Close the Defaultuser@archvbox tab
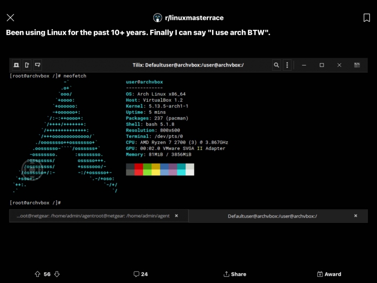The image size is (377, 283). [x=356, y=216]
